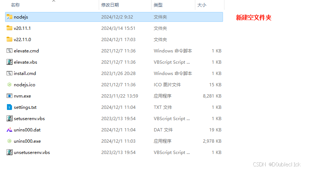Screen dimensions: 309x170
Task: Sort files by 名称 column header
Action: pos(15,5)
